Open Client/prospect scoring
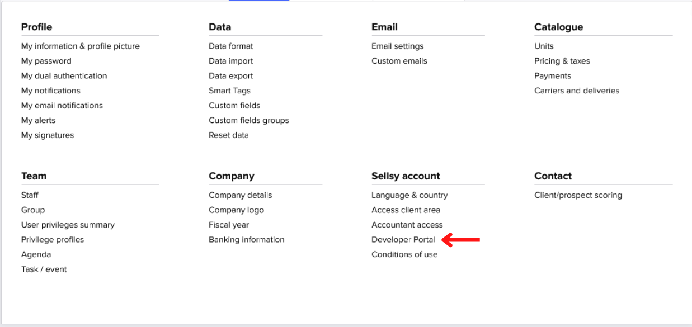The width and height of the screenshot is (692, 327). coord(578,195)
